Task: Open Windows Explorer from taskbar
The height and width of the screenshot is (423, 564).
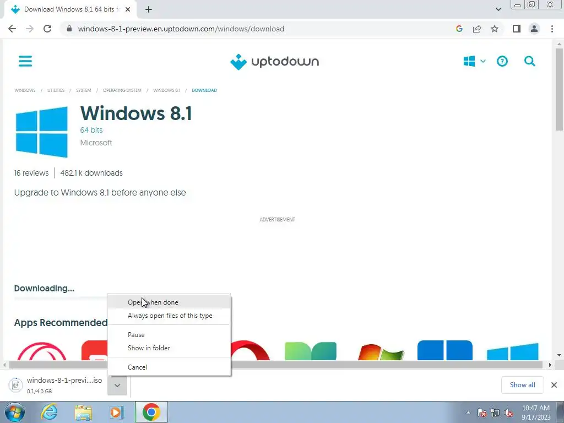Action: [83, 412]
